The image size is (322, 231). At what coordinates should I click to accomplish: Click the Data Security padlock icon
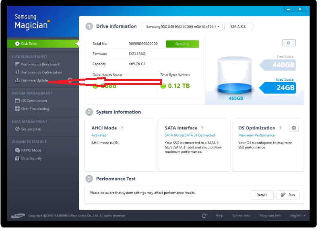pyautogui.click(x=17, y=158)
